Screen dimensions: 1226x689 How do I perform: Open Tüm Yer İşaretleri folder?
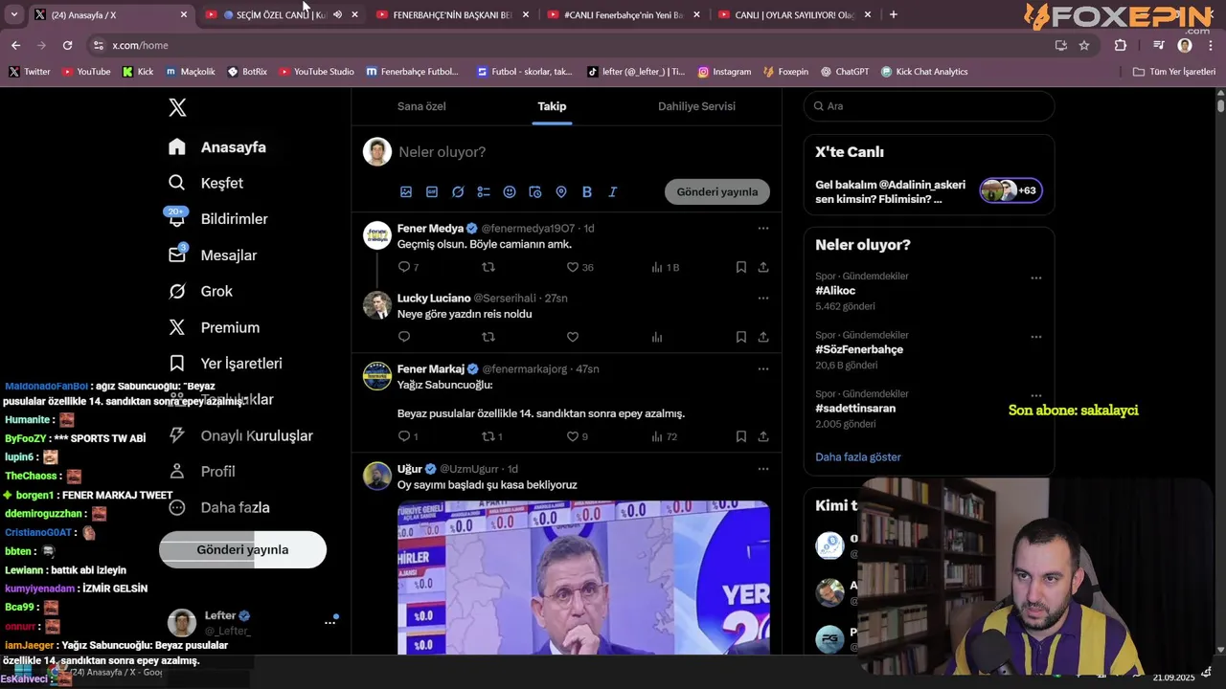pyautogui.click(x=1173, y=72)
